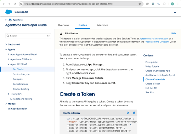This screenshot has height=134, width=181.
Task: Switch to the Overview tab
Action: (63, 25)
